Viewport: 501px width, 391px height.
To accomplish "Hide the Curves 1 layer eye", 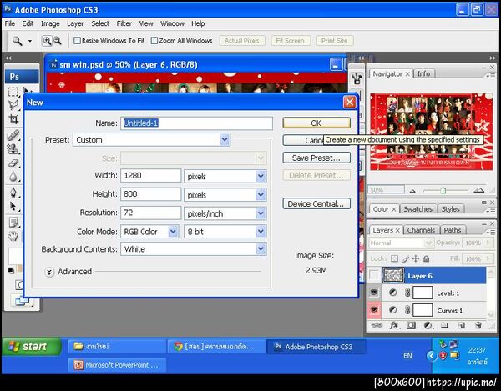I will point(374,309).
